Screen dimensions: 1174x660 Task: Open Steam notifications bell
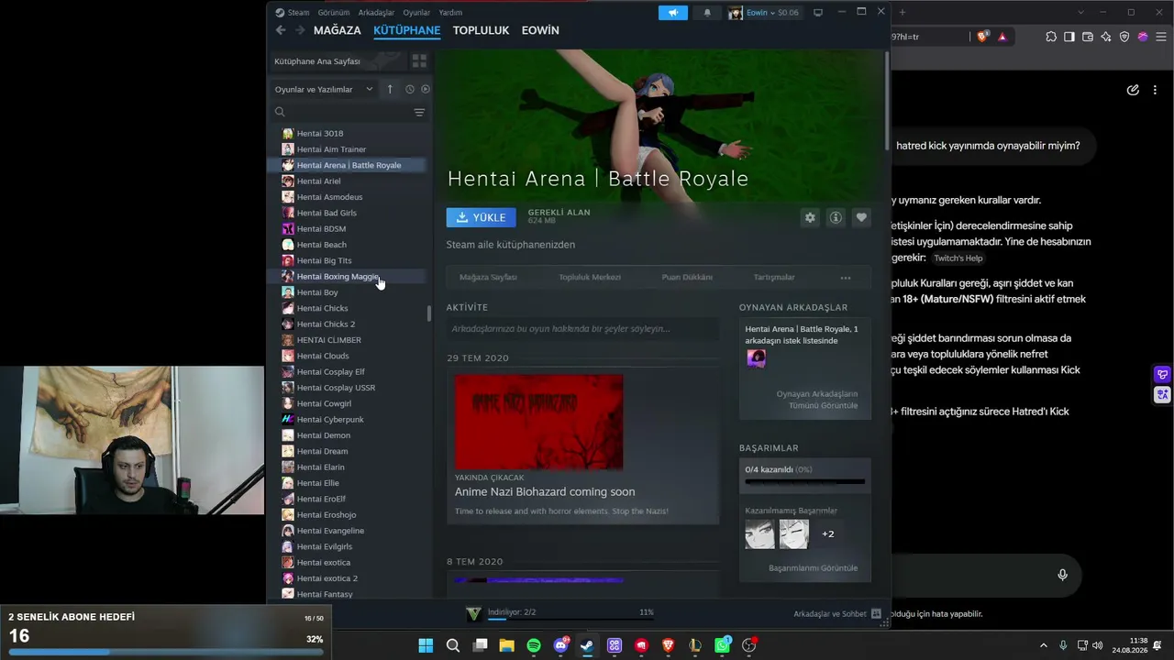pyautogui.click(x=707, y=13)
